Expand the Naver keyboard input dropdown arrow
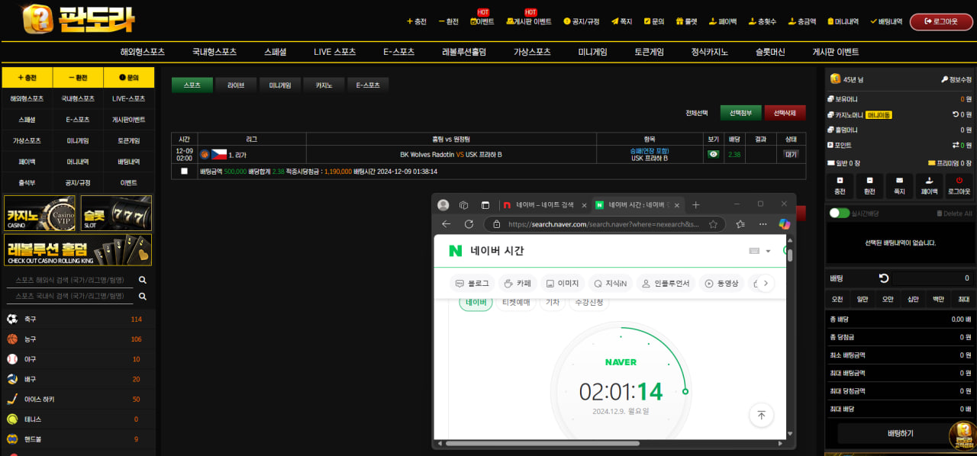Screen dimensions: 977x456 [768, 251]
